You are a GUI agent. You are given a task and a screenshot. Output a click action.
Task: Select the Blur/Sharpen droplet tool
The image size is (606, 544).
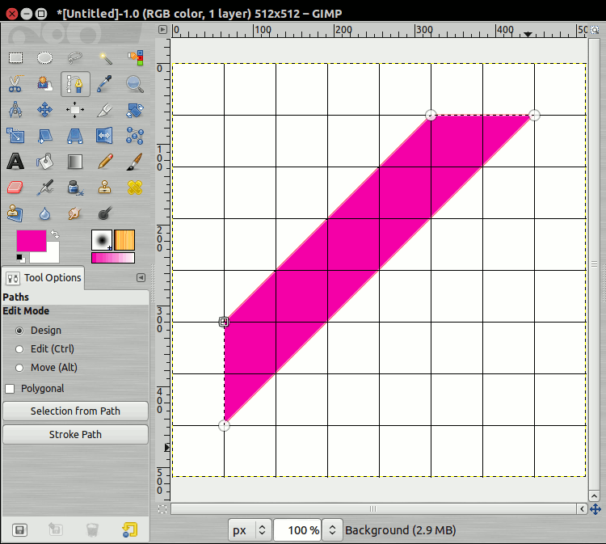(x=44, y=213)
